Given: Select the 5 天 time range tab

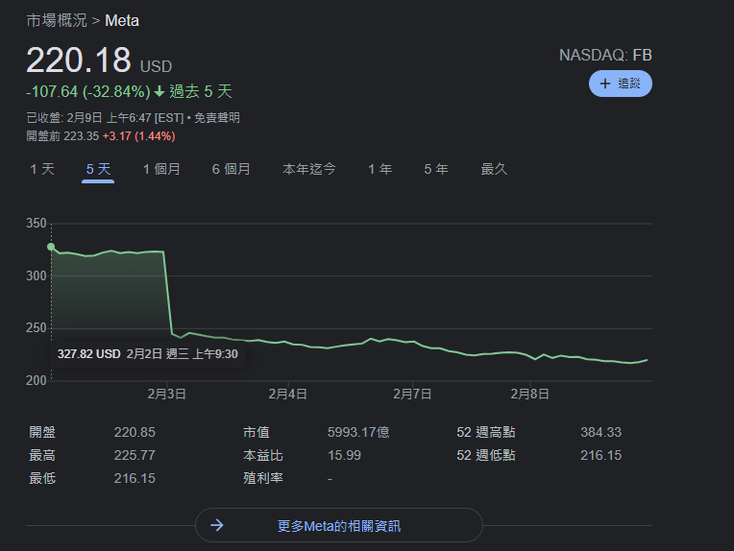Looking at the screenshot, I should (x=98, y=169).
